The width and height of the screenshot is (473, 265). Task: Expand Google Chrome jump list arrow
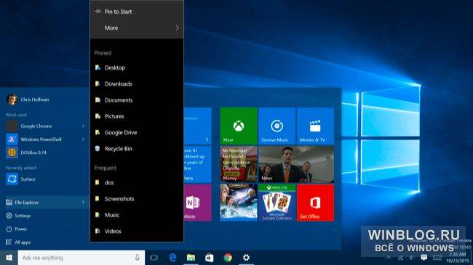click(83, 126)
